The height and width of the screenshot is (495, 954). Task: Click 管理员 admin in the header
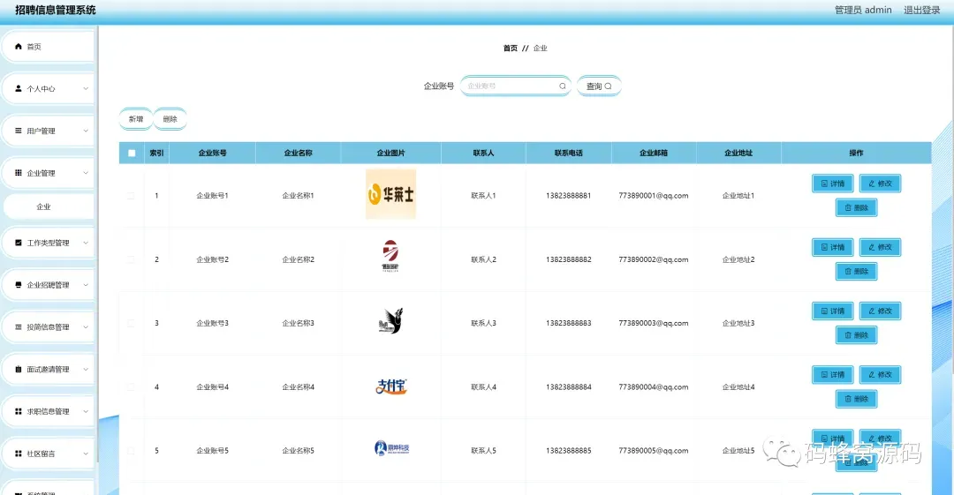[x=863, y=10]
